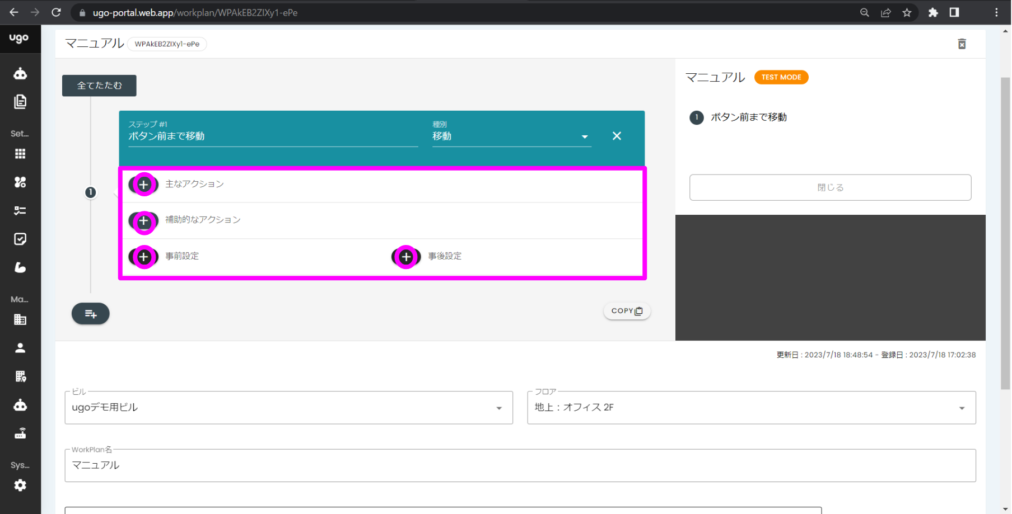This screenshot has width=1012, height=514.
Task: Open the router icon in the sidebar
Action: point(20,433)
